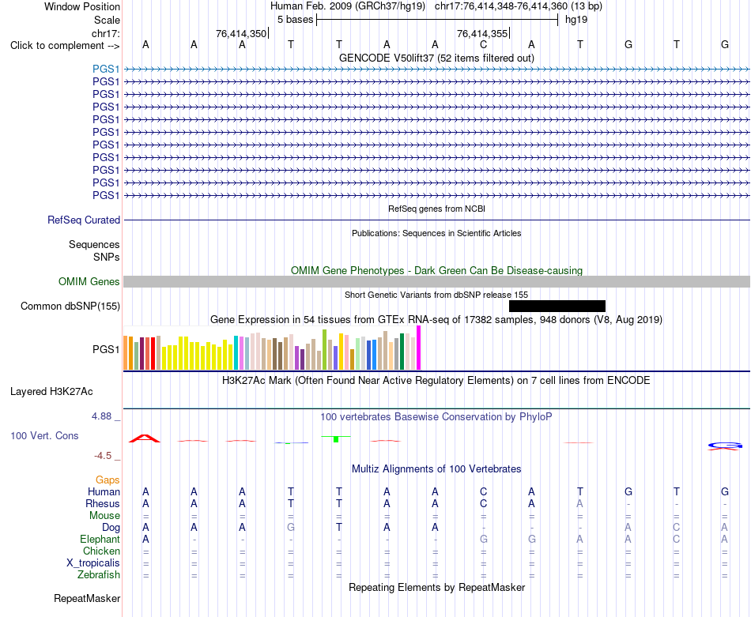Click the 'H3K27Ac Mark' track title

click(x=436, y=381)
